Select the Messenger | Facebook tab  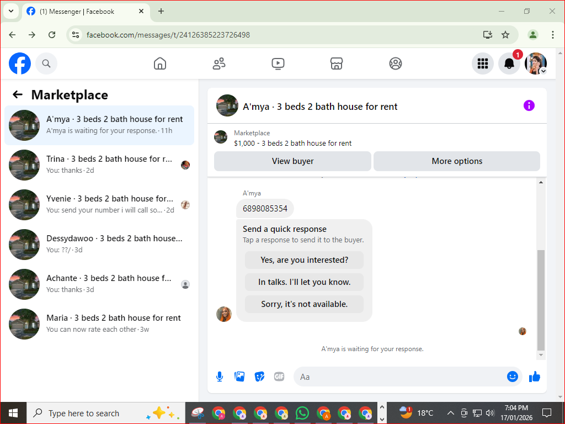(86, 12)
